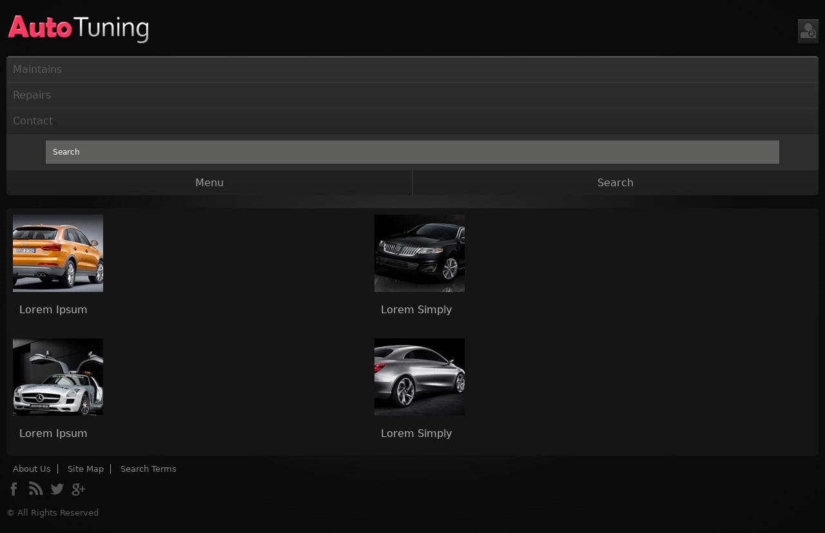Open the RSS feed icon

click(35, 489)
